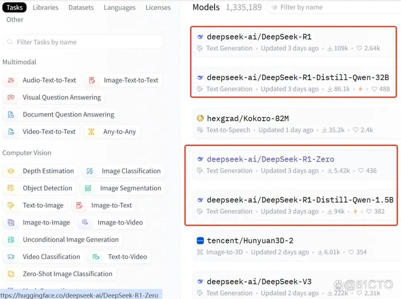The width and height of the screenshot is (401, 299).
Task: Click the Video-Text-to-Text task icon
Action: tap(11, 132)
